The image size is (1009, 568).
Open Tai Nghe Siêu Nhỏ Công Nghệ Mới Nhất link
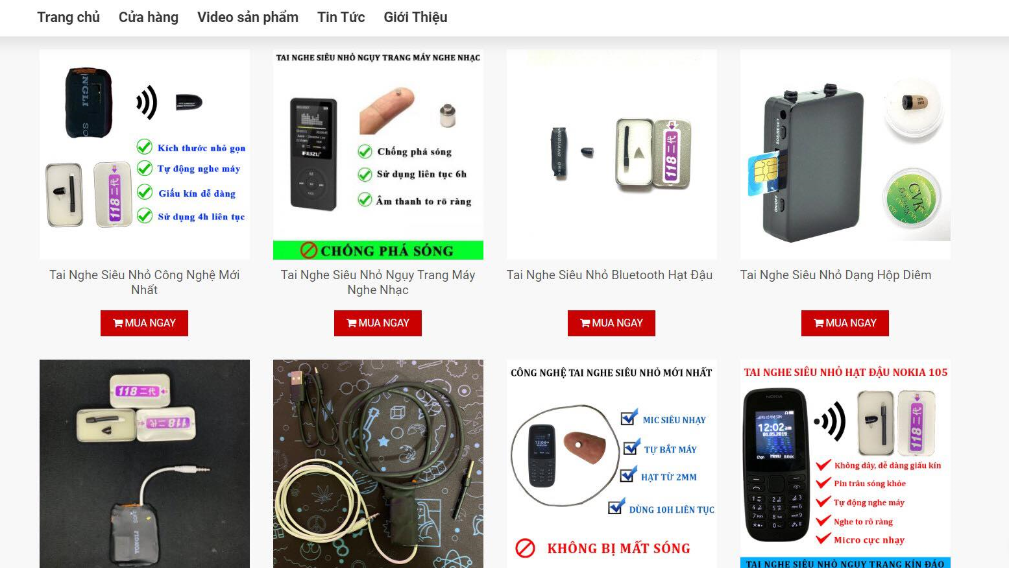pos(144,282)
